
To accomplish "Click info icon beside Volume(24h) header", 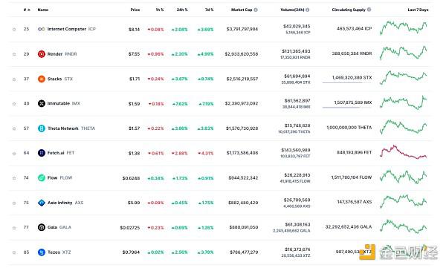I will point(308,10).
